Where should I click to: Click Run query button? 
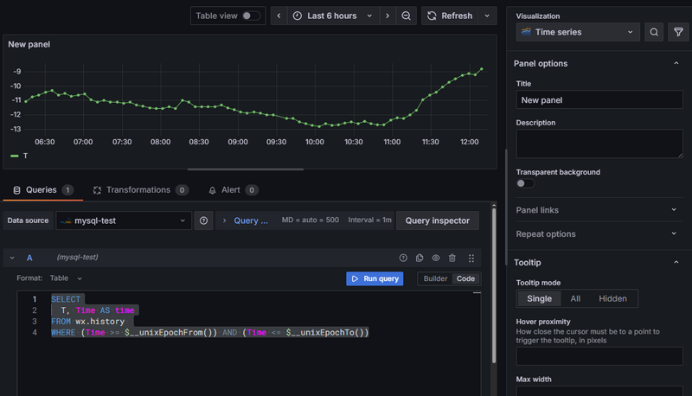375,278
